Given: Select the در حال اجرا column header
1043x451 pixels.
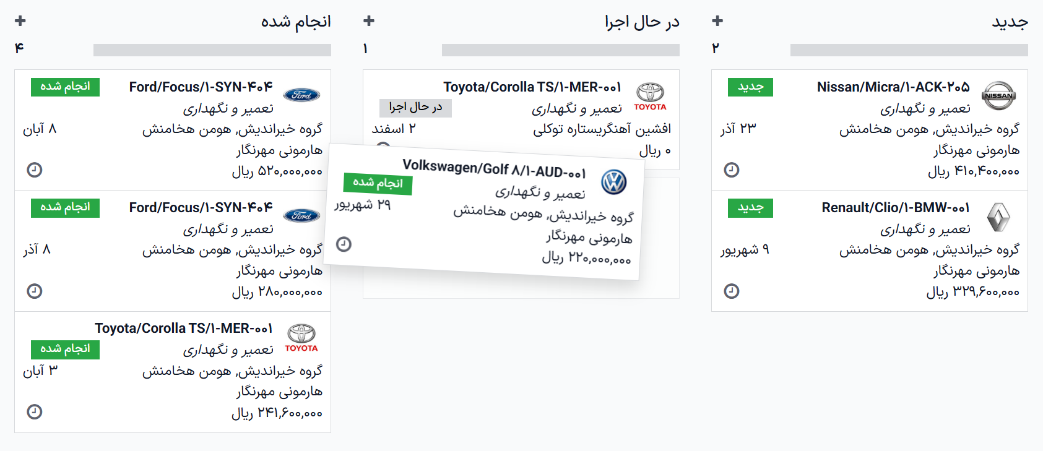Looking at the screenshot, I should coord(642,22).
